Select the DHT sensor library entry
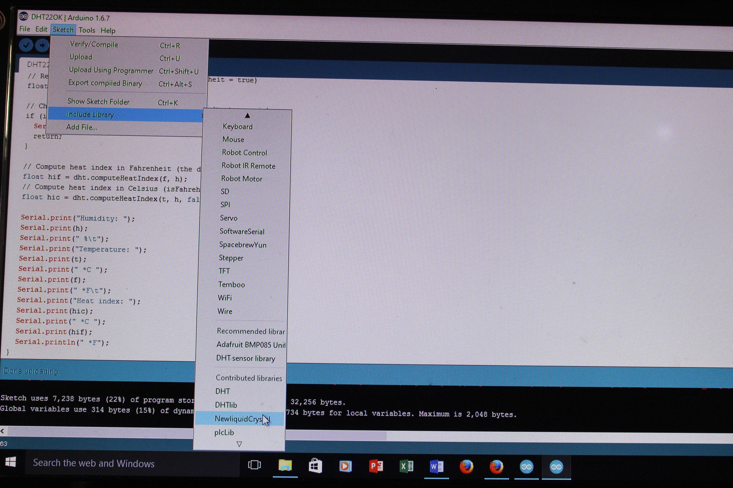 pyautogui.click(x=245, y=358)
